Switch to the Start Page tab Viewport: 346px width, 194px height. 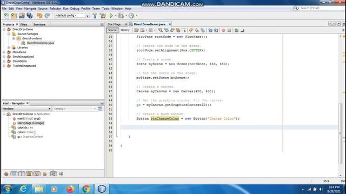(114, 24)
